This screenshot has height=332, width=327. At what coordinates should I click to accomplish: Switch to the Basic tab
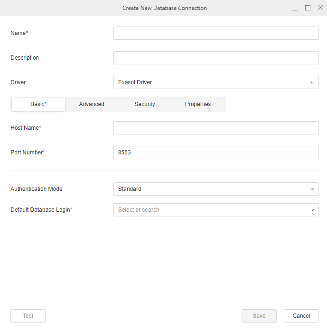(38, 104)
